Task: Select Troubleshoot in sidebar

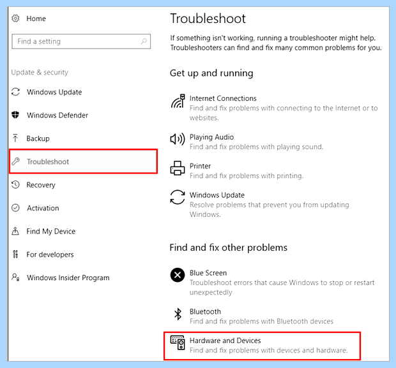Action: [83, 161]
